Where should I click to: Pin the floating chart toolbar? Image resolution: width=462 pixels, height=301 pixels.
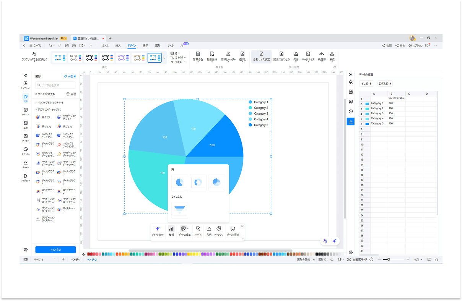(242, 226)
